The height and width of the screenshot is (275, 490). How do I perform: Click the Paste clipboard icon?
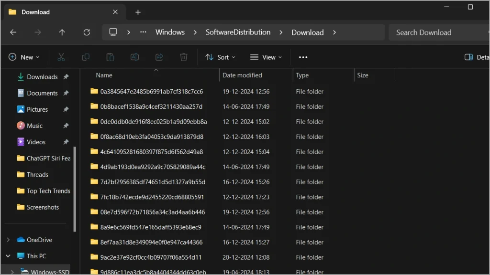pyautogui.click(x=110, y=57)
